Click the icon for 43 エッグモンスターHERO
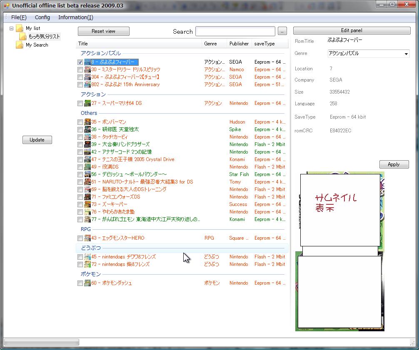 87,238
